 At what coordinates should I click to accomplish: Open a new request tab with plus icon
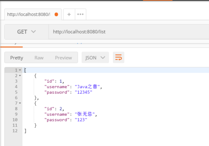tap(69, 14)
